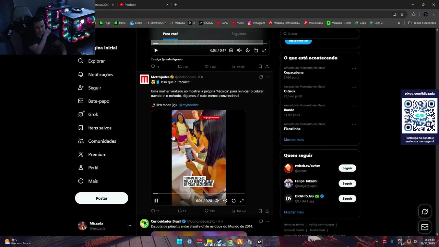Open Miczada account options menu
The width and height of the screenshot is (439, 247).
point(129,226)
